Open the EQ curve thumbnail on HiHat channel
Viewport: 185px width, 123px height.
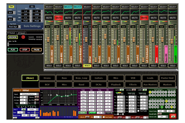(87, 12)
